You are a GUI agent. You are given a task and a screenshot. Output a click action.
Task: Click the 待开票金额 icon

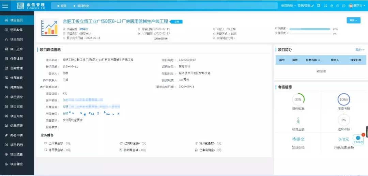[46, 150]
